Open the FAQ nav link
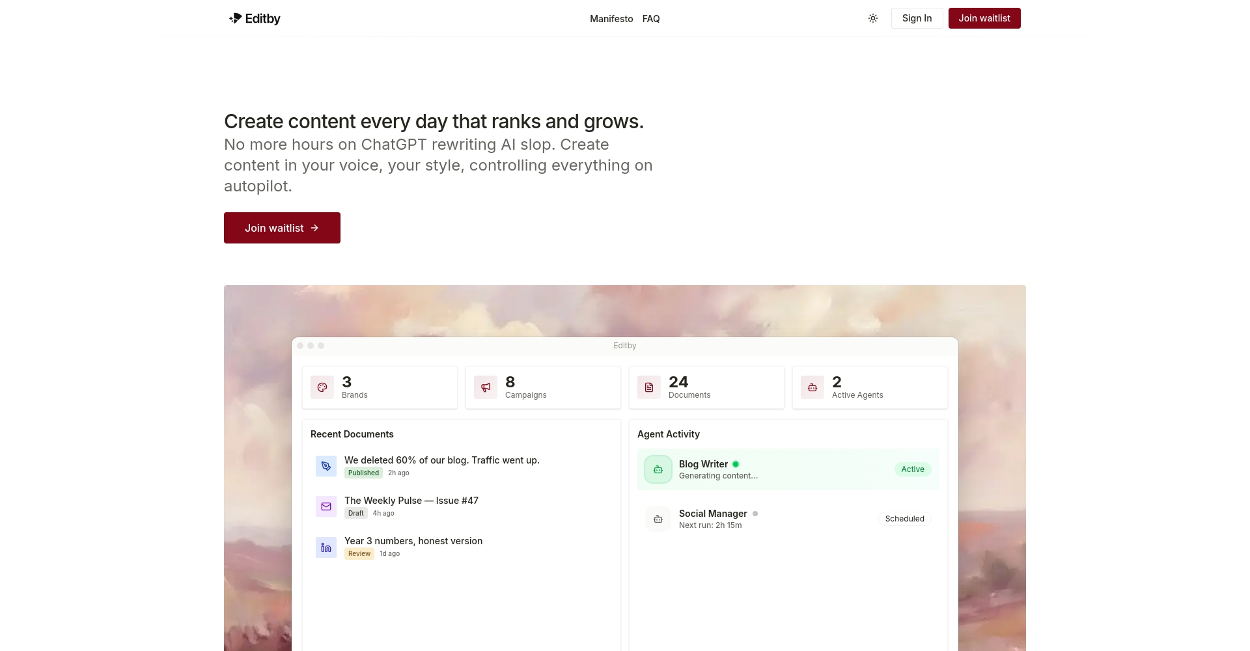Screen dimensions: 1250x651 coord(650,19)
